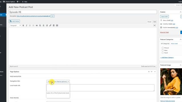Align text left
The height and width of the screenshot is (102, 182).
(40, 25)
